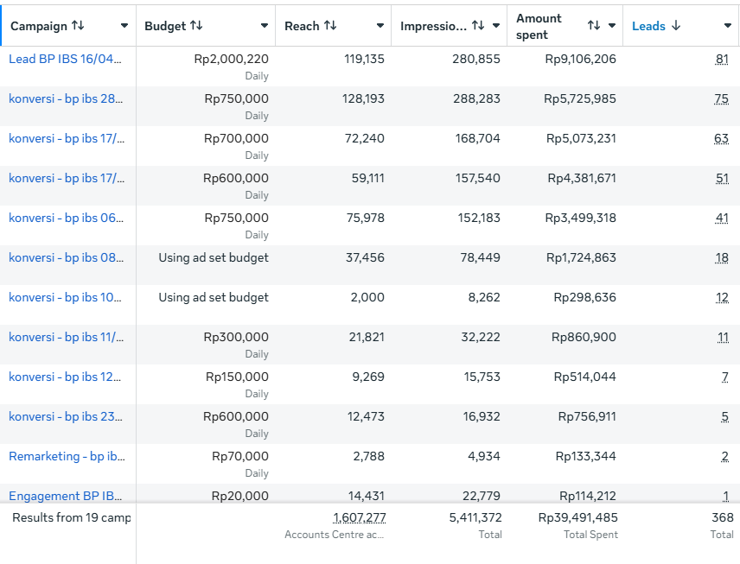Click the underlined 81 leads value
740x564 pixels.
[722, 59]
